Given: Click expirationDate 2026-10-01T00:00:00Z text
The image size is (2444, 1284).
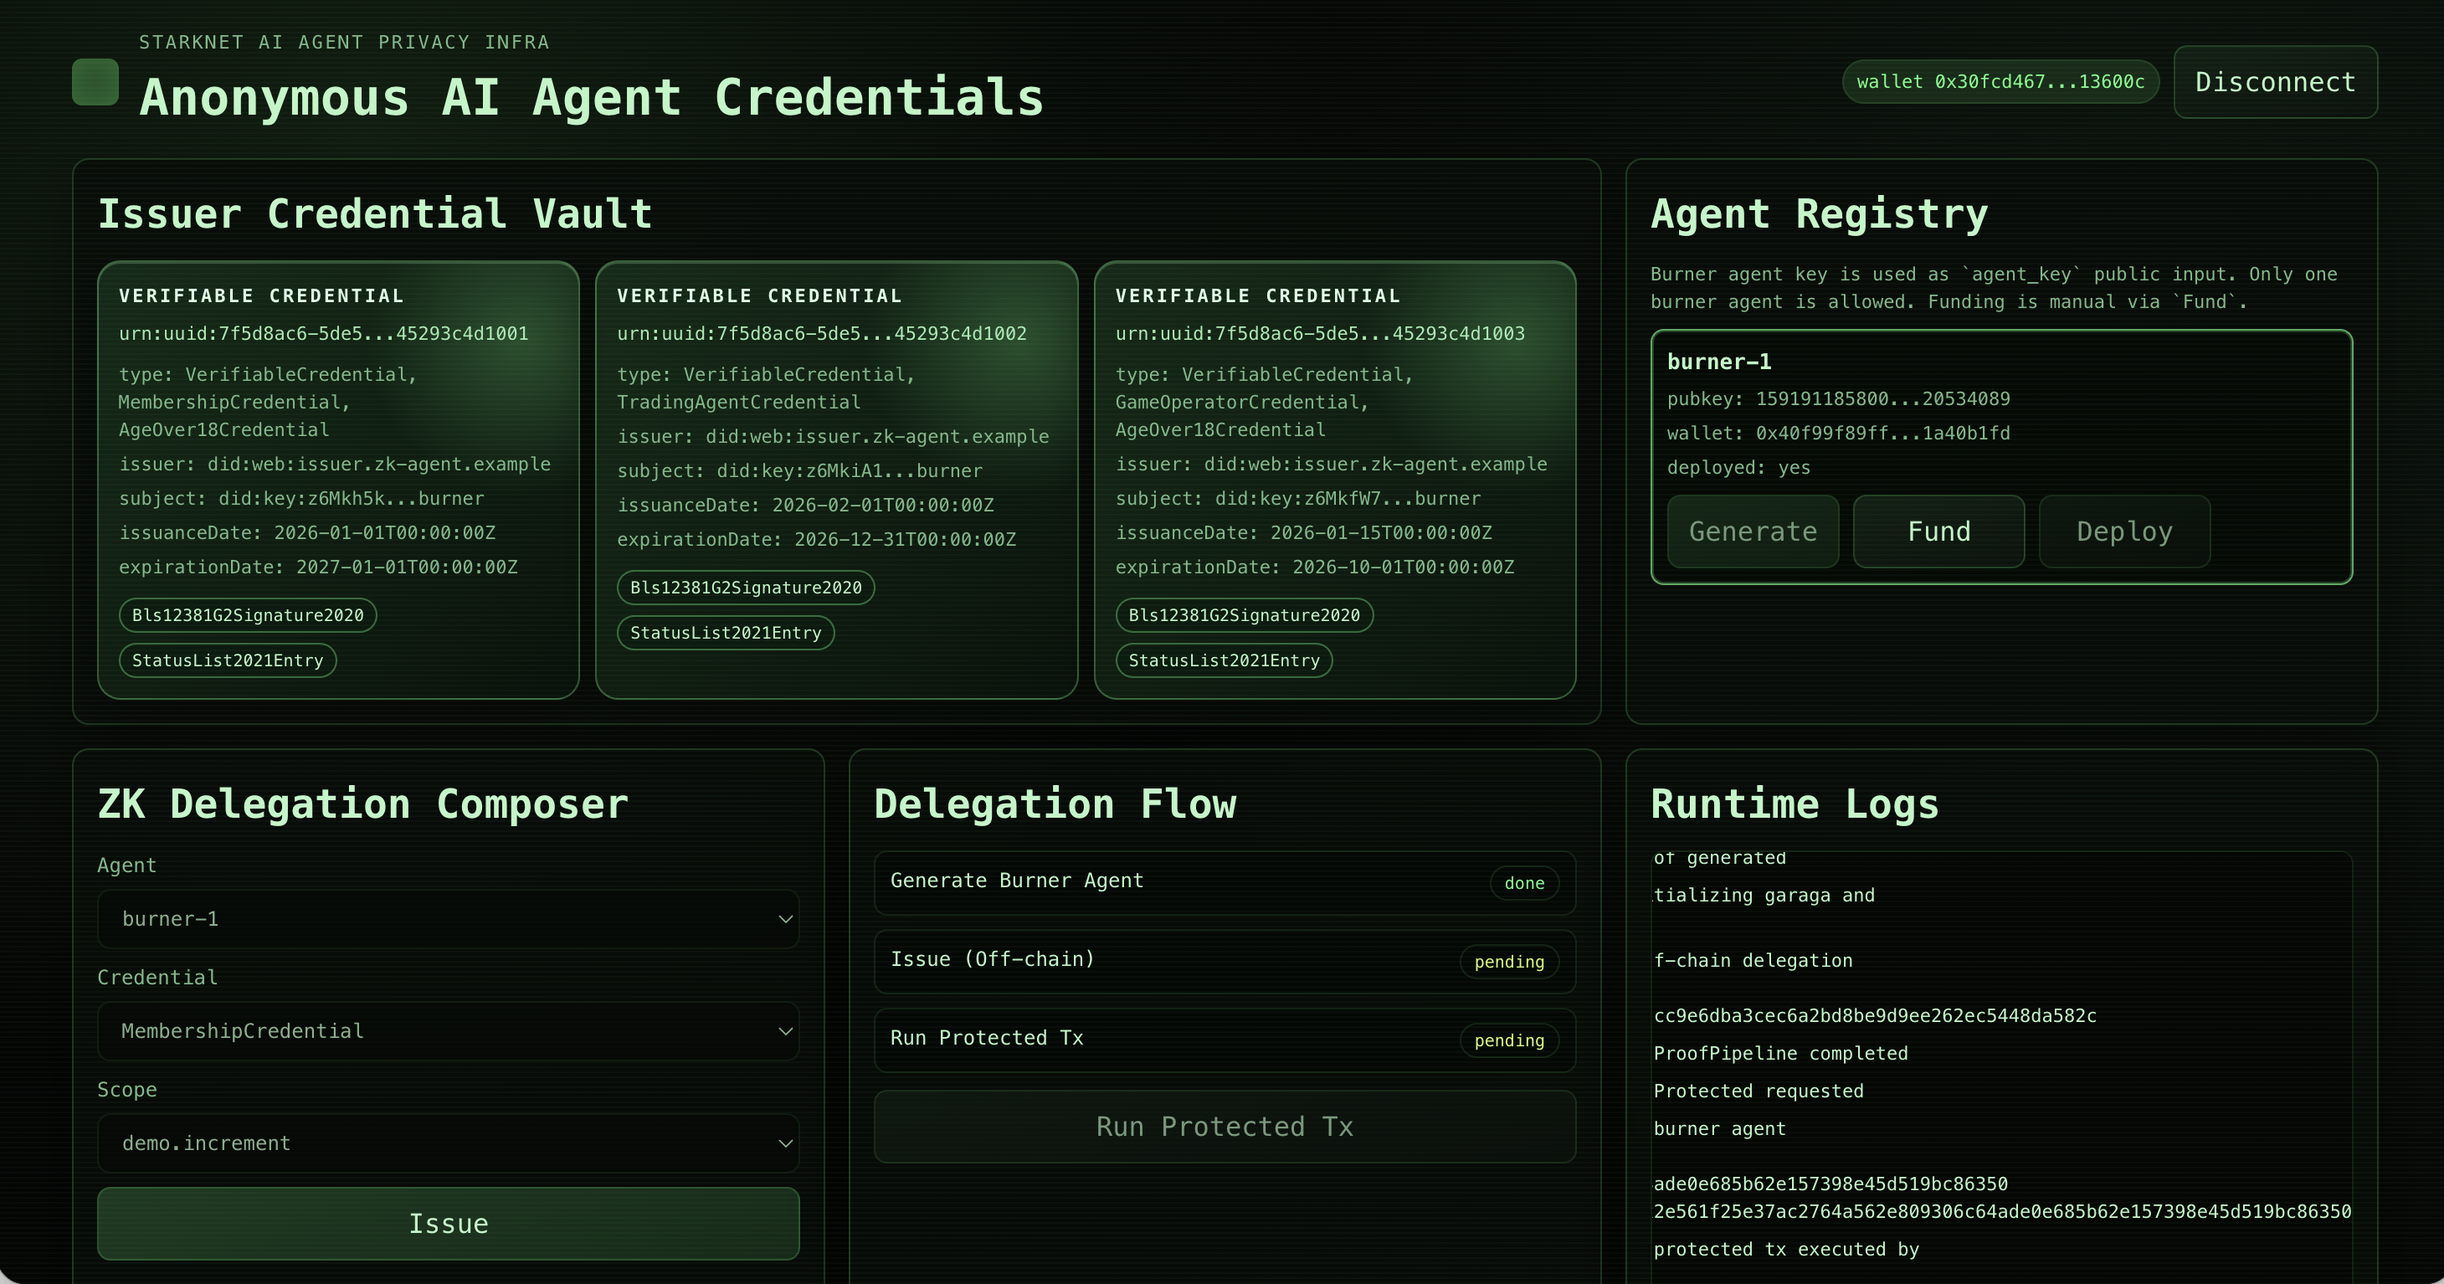Looking at the screenshot, I should coord(1315,567).
